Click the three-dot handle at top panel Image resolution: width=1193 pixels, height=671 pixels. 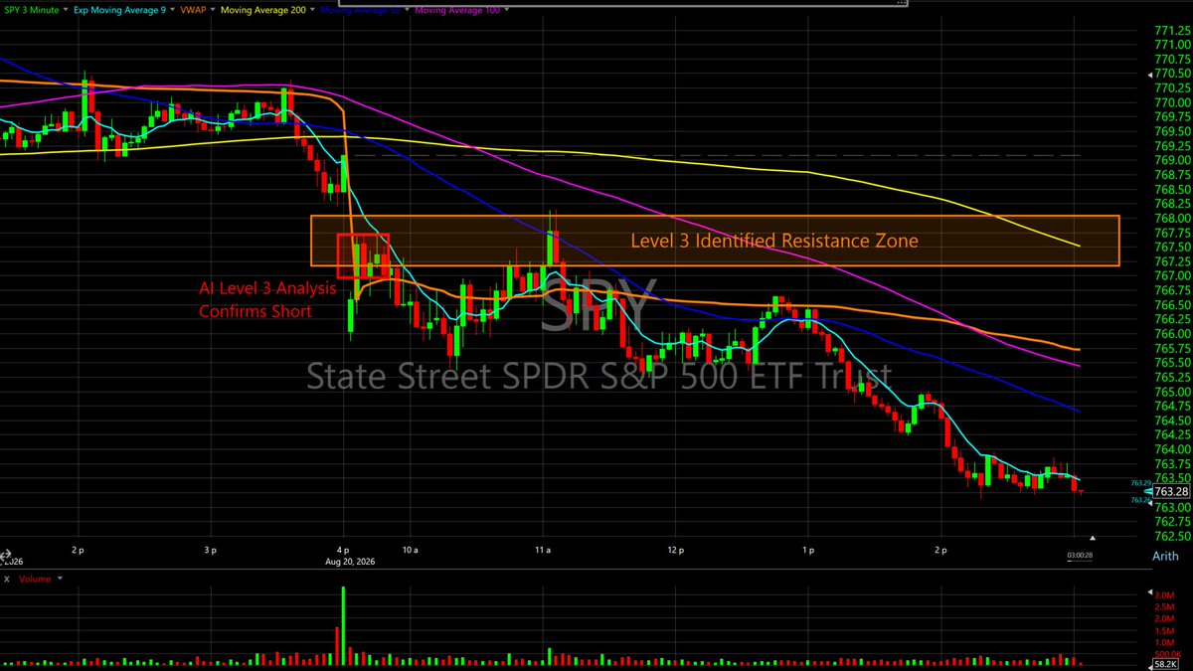pos(902,3)
